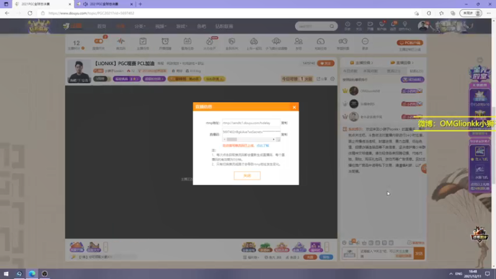Viewport: 496px width, 279px height.
Task: Click the purple gift icon at row end
Action: 316,247
